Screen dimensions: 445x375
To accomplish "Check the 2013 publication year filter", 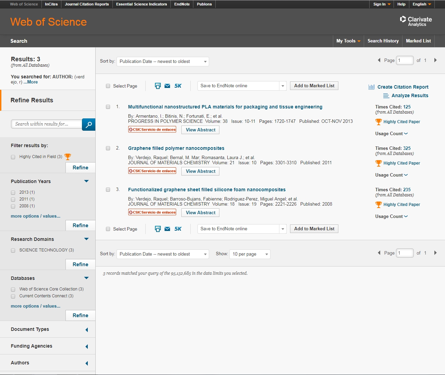I will 13,193.
